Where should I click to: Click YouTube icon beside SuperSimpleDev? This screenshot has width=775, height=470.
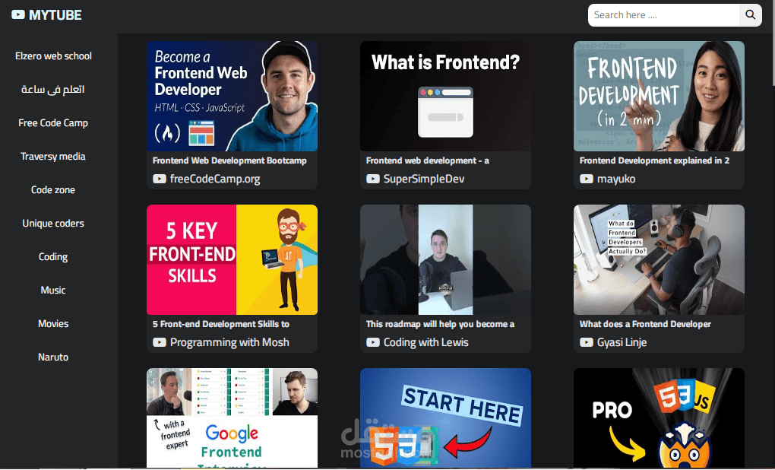[372, 179]
